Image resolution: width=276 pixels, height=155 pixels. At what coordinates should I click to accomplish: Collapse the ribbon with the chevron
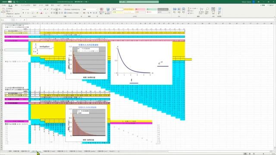274,16
